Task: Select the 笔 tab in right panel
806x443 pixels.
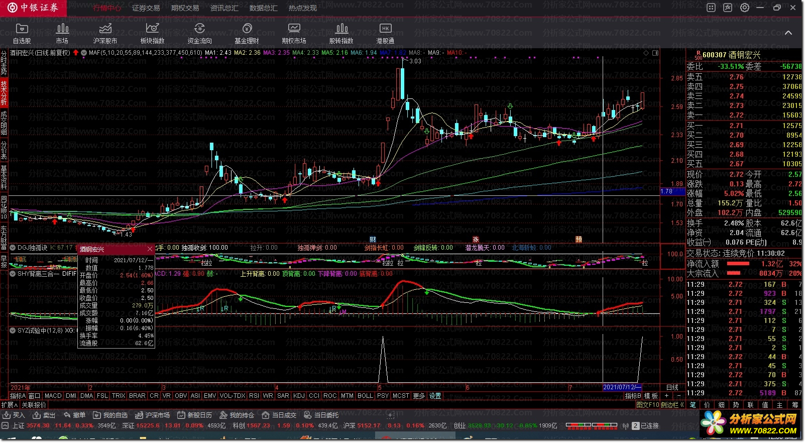Action: point(693,404)
